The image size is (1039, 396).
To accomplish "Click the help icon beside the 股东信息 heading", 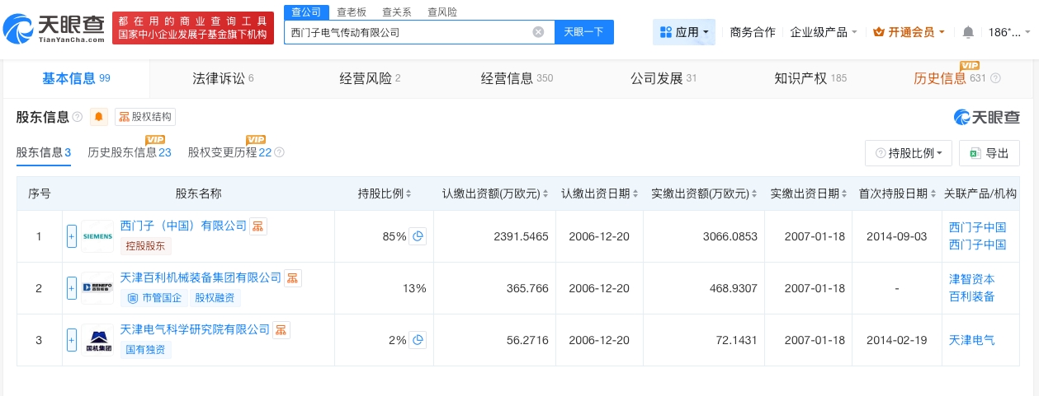I will 78,117.
